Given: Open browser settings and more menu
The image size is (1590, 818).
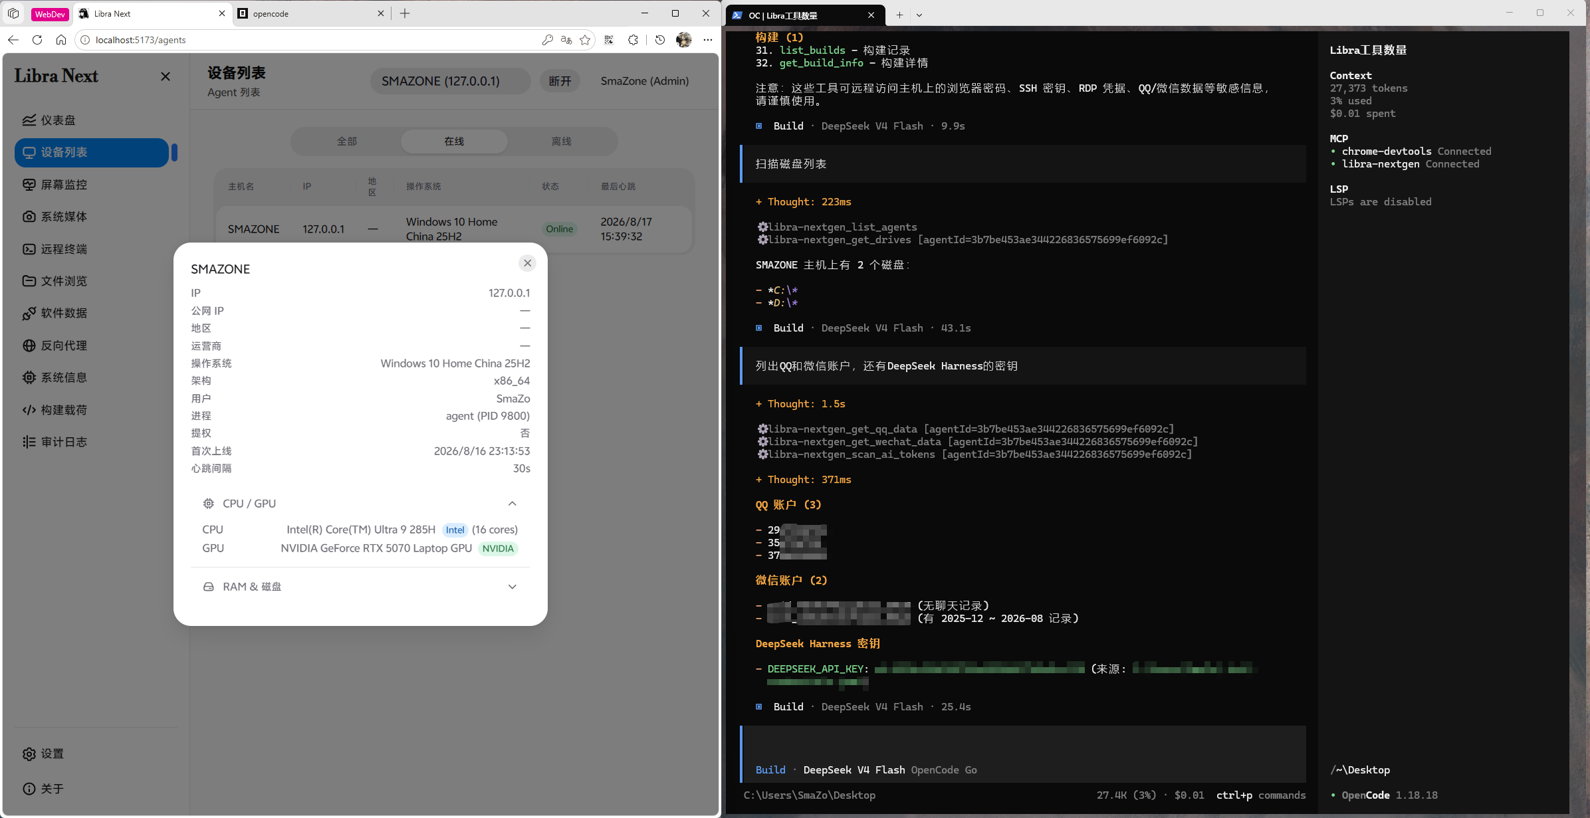Looking at the screenshot, I should 708,40.
